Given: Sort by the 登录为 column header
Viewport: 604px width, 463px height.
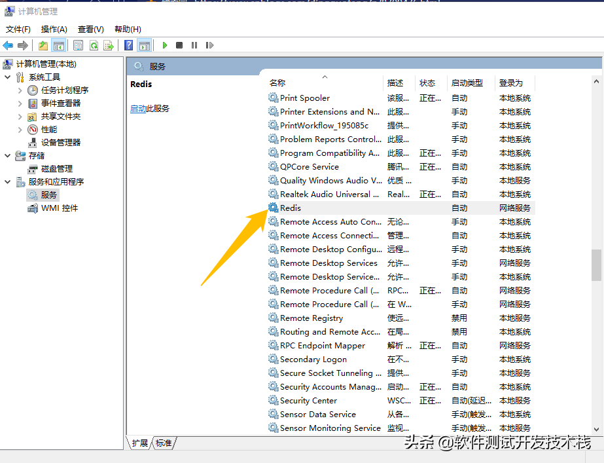Looking at the screenshot, I should coord(515,83).
